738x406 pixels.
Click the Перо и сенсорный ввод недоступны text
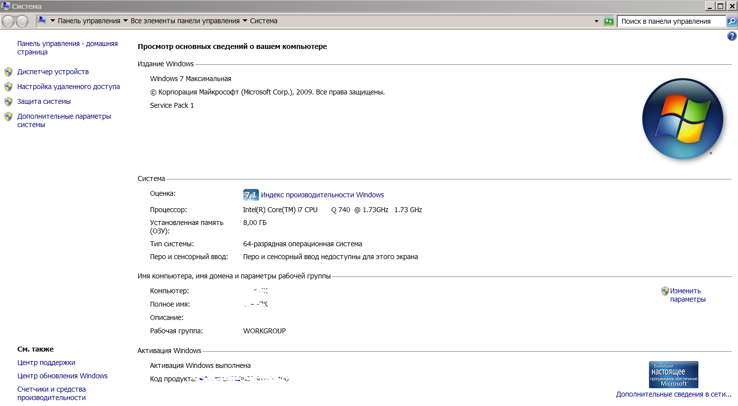330,257
